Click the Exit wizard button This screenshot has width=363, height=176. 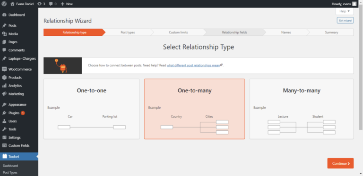pyautogui.click(x=345, y=21)
